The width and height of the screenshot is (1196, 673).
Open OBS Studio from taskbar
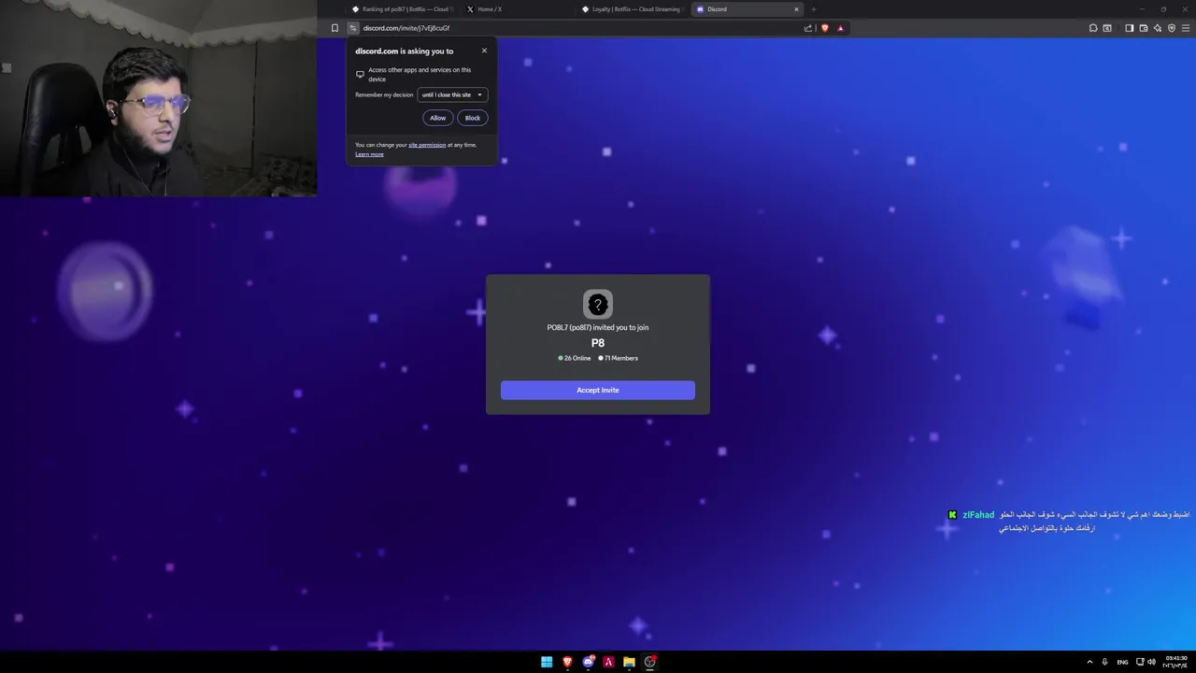point(649,662)
